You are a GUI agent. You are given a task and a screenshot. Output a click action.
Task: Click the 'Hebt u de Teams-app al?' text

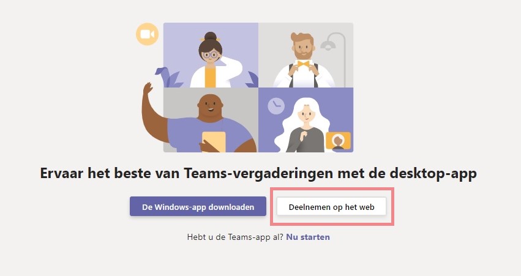click(235, 237)
